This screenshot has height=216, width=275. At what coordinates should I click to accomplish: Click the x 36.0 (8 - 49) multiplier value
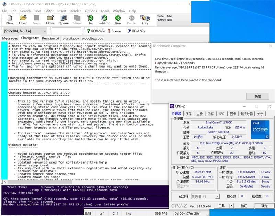coord(203,177)
